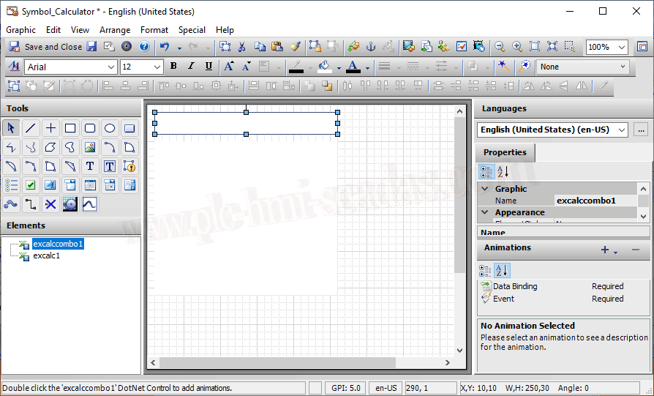Click the Undo arrow icon
The image size is (654, 396).
pyautogui.click(x=164, y=47)
